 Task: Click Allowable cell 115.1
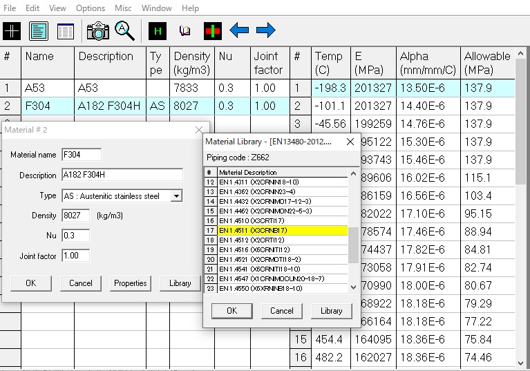(x=488, y=178)
